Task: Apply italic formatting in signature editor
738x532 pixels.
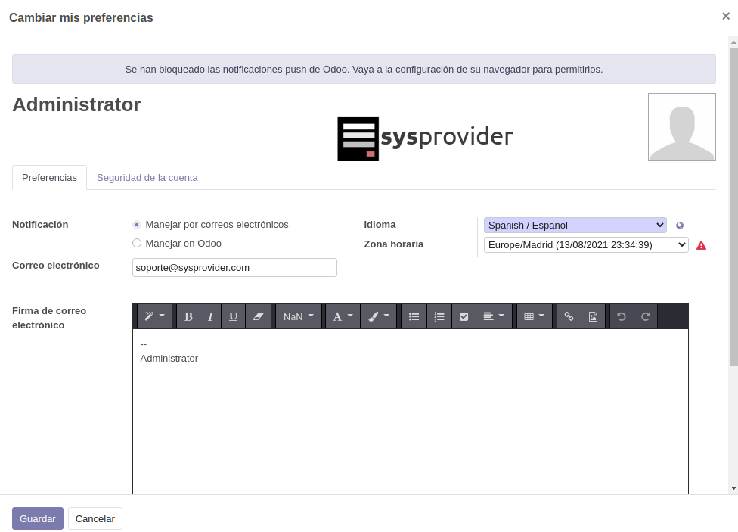Action: 210,316
